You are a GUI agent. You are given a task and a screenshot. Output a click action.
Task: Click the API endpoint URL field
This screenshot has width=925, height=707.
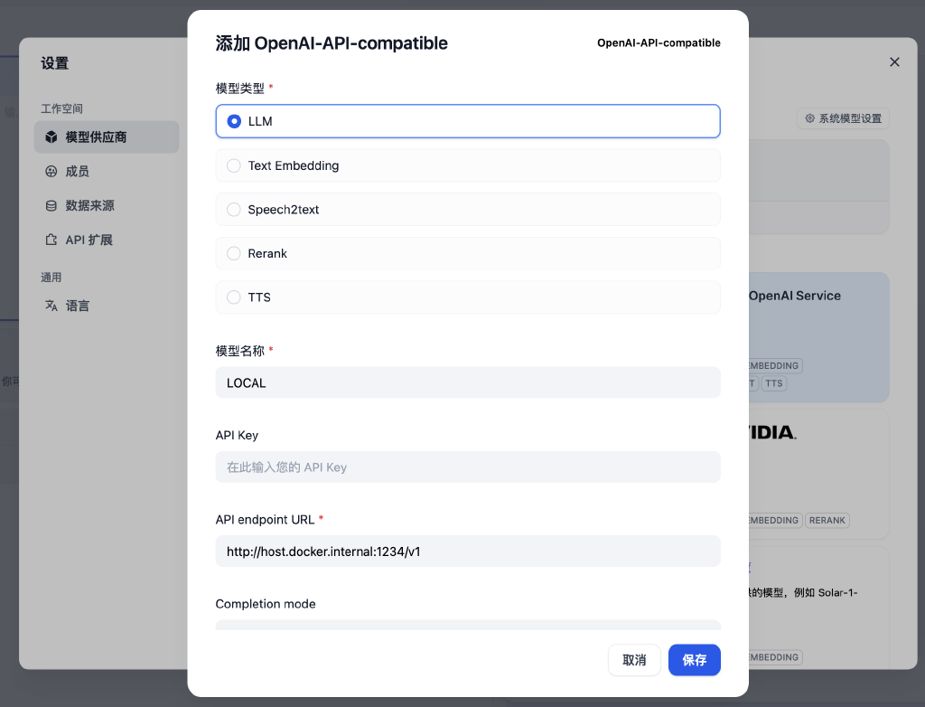468,551
